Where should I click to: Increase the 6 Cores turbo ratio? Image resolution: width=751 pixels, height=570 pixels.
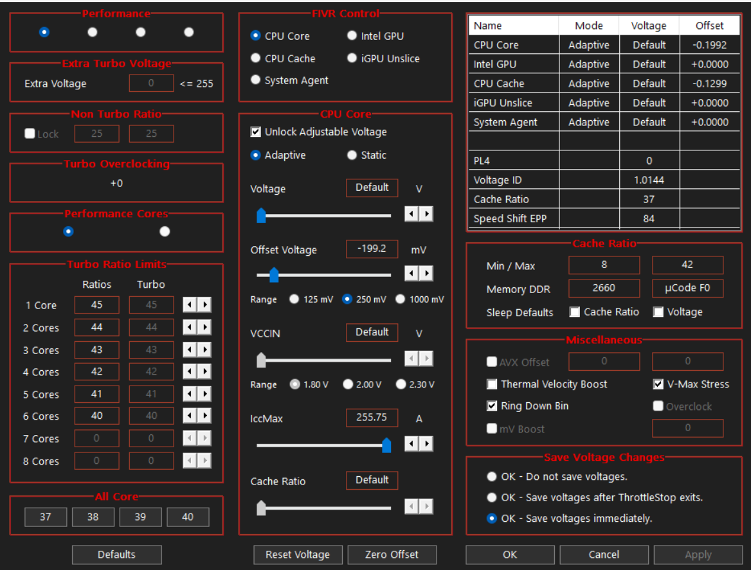204,415
